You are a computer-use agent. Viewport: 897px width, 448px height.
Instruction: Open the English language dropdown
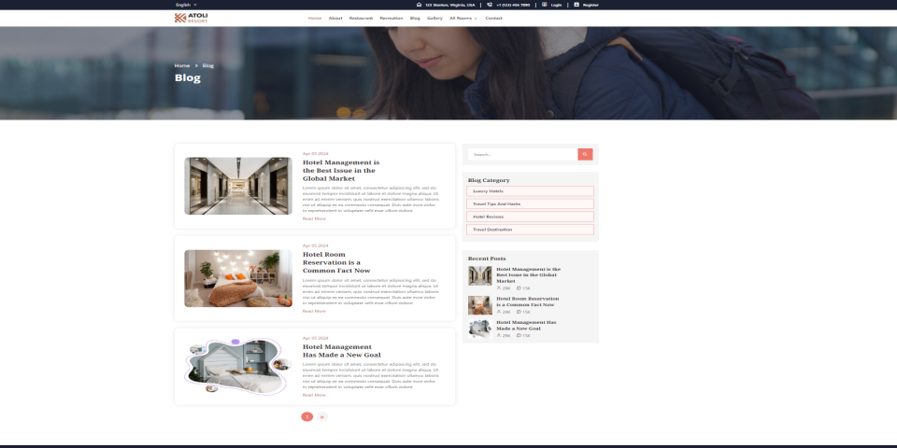186,5
